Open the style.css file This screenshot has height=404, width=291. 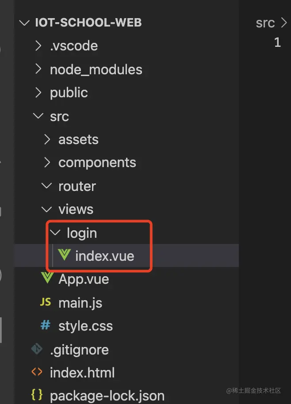[x=85, y=326]
